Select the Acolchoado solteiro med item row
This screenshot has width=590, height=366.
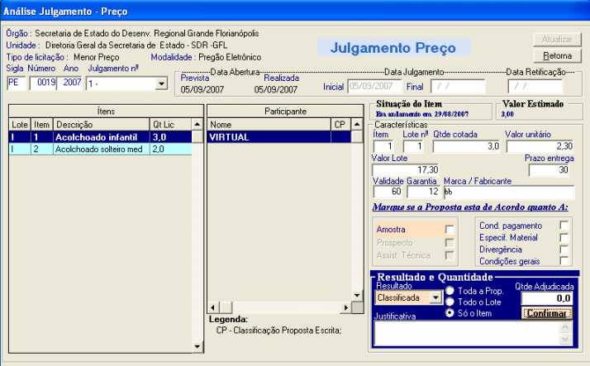[100, 149]
